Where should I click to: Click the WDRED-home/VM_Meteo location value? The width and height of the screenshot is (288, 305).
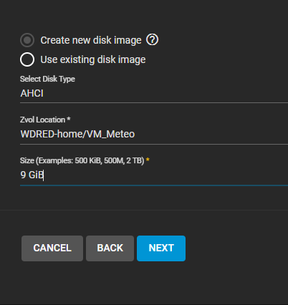pos(77,134)
